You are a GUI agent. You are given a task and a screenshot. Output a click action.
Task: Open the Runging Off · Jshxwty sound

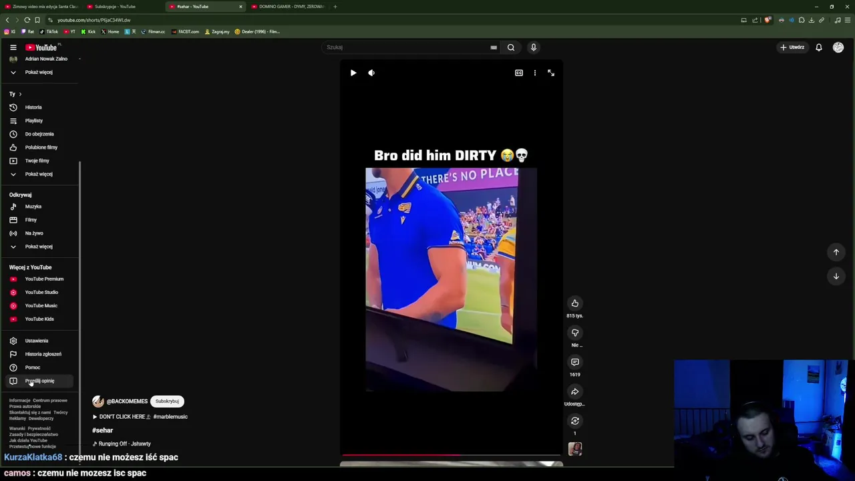124,444
